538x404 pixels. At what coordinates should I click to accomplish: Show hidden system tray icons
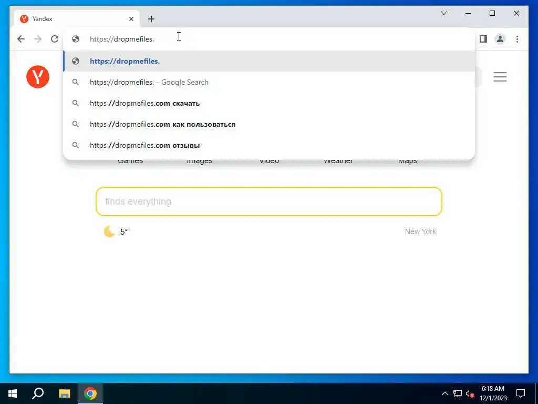444,393
